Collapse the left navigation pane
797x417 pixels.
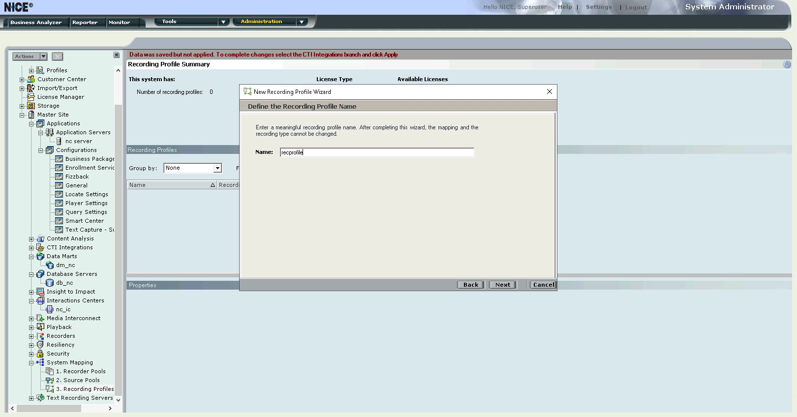(x=117, y=55)
